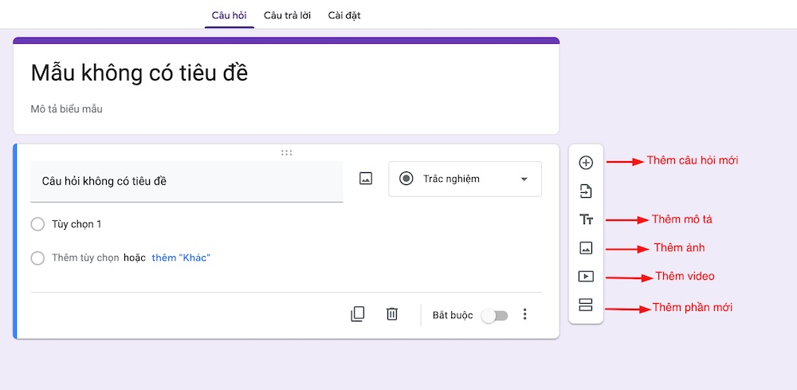Add a new section to the form

[586, 305]
